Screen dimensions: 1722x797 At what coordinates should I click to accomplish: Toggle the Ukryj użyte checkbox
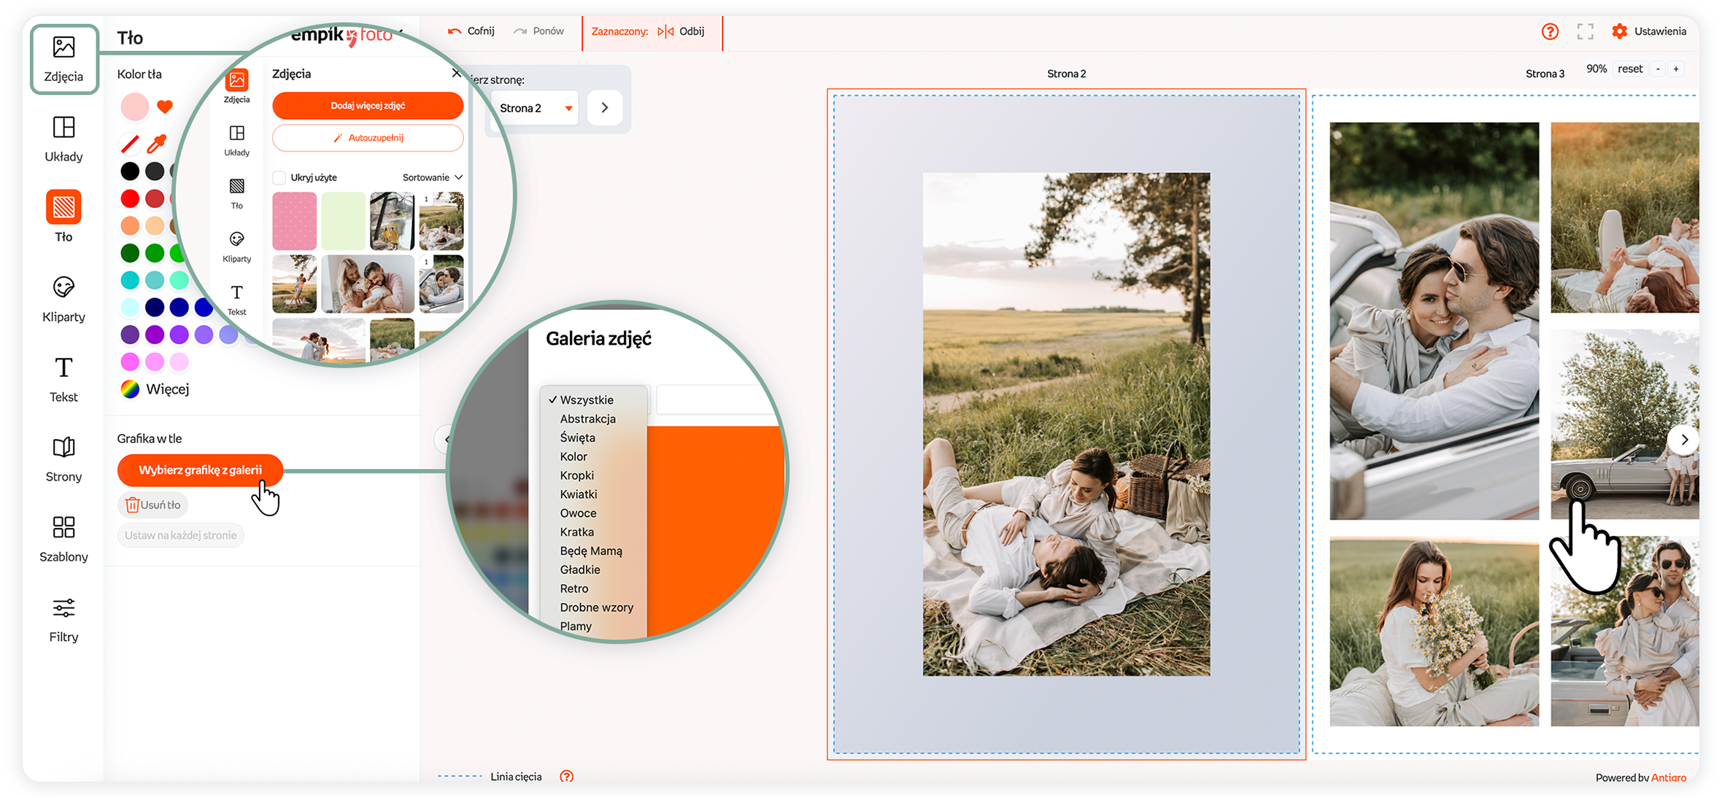[279, 177]
